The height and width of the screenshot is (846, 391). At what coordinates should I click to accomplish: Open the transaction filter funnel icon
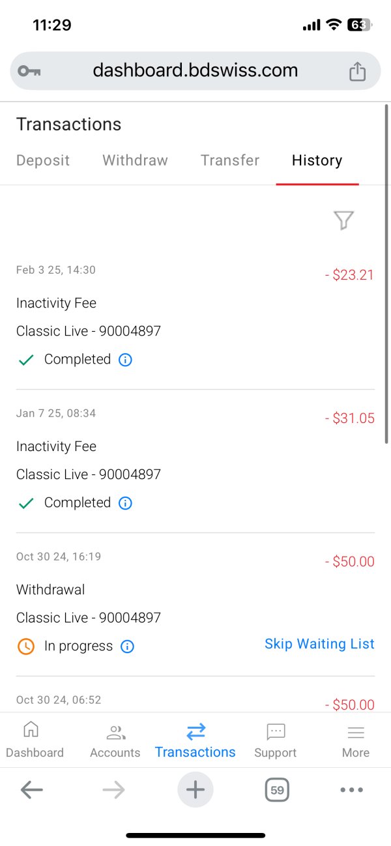(343, 220)
